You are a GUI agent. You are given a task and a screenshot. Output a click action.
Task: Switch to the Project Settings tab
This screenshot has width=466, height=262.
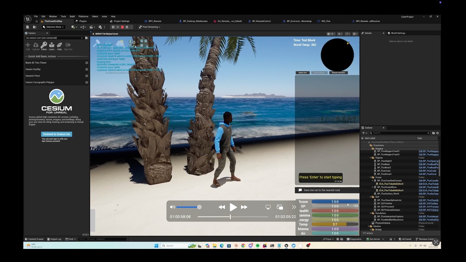[120, 21]
